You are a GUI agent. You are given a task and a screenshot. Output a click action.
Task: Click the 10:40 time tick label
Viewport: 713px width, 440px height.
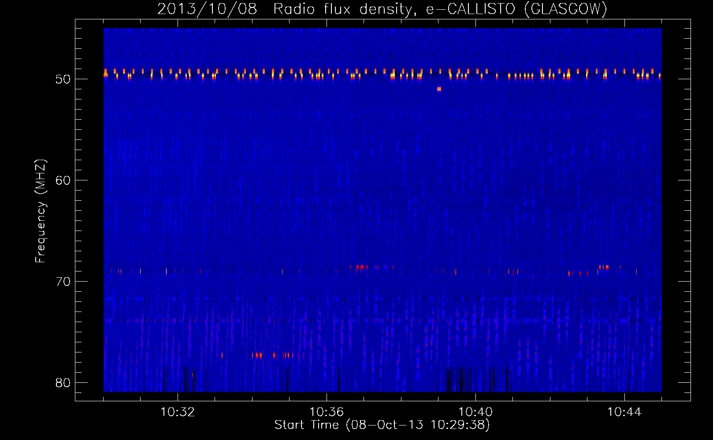pos(475,412)
